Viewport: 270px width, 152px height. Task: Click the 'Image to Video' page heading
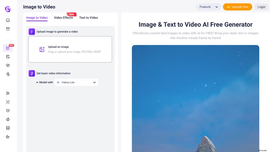click(x=39, y=7)
